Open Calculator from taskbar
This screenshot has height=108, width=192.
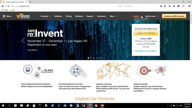(x=34, y=105)
